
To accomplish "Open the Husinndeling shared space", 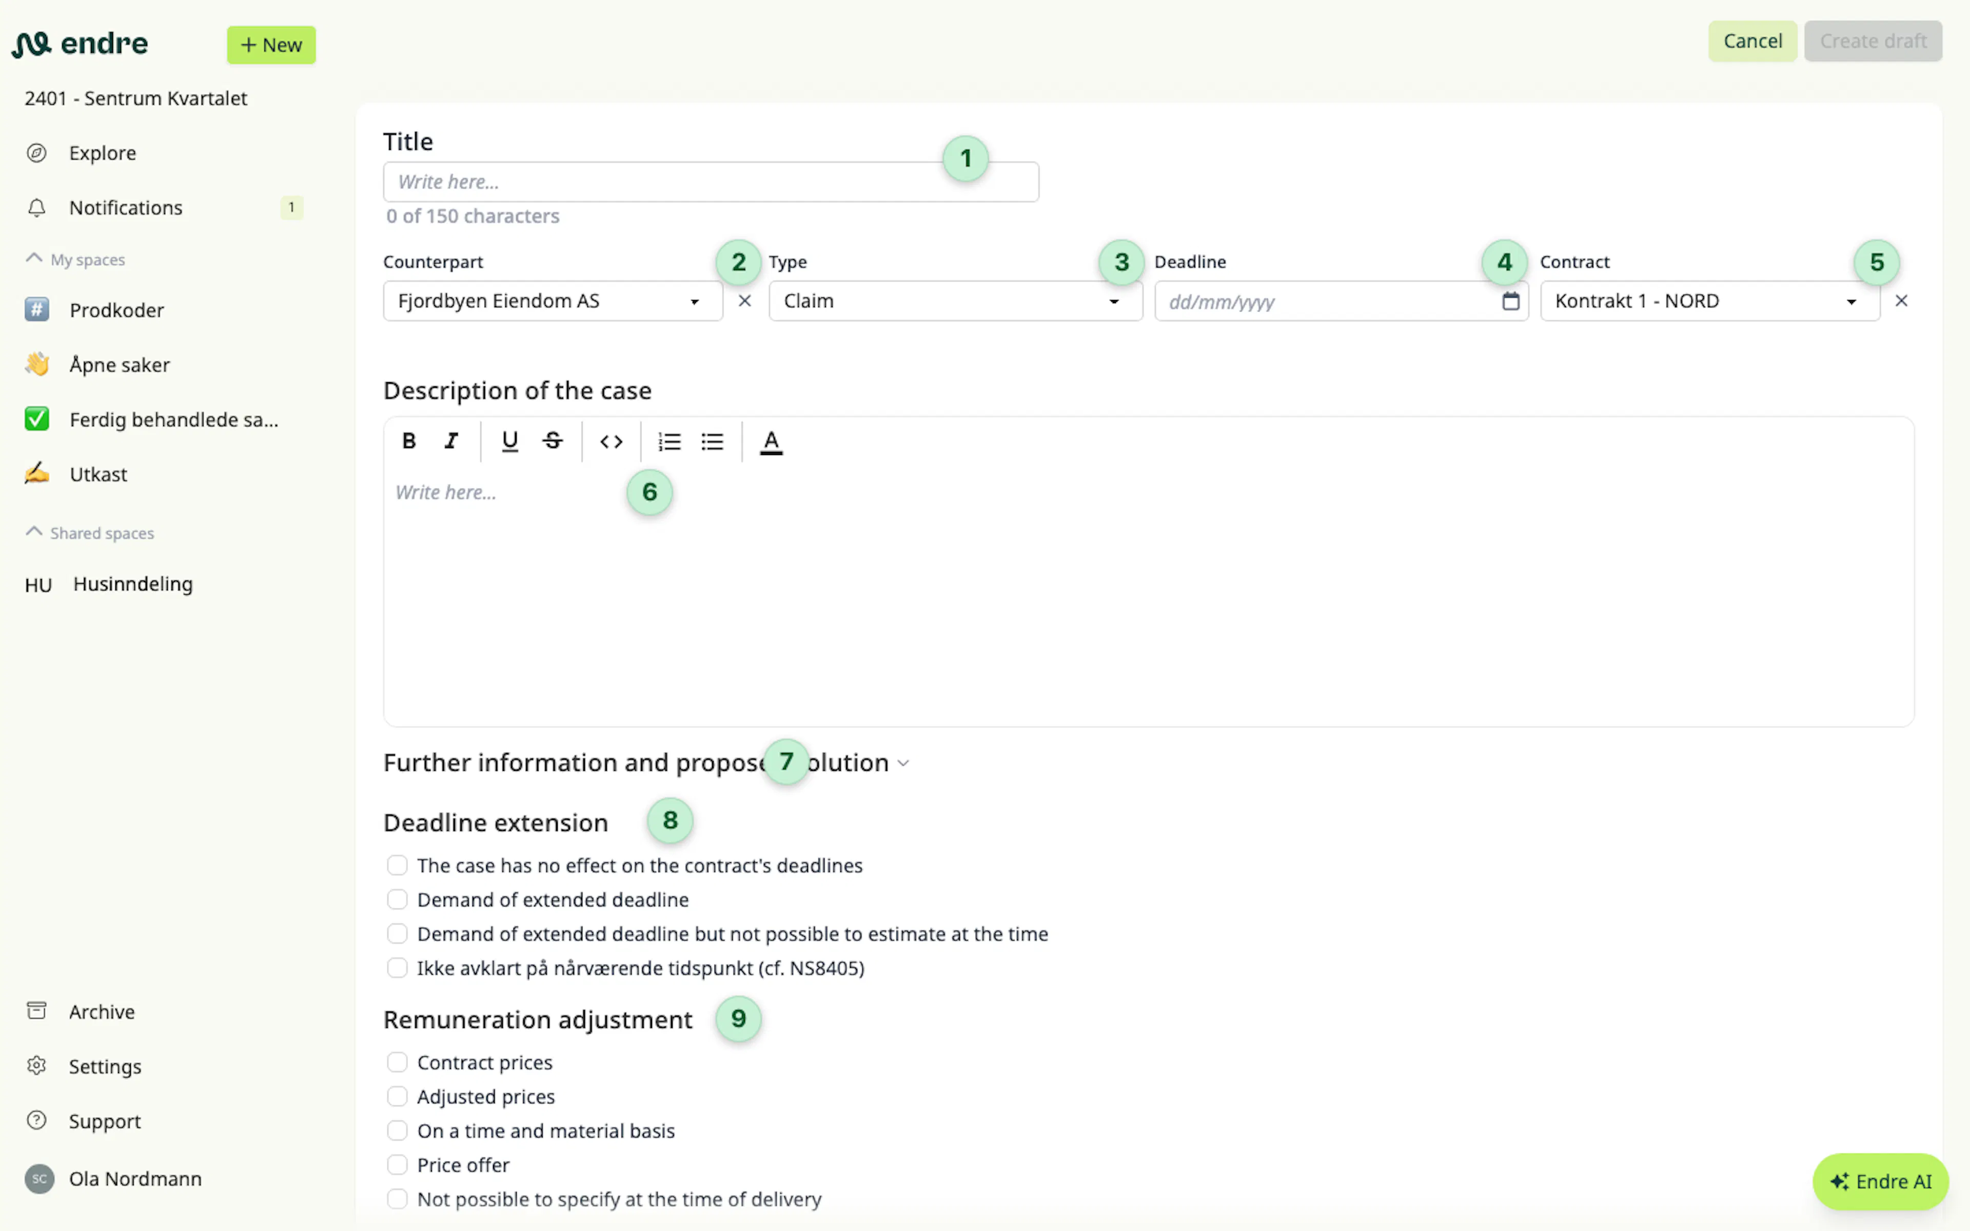I will click(x=133, y=584).
